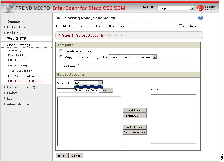Image resolution: width=224 pixels, height=162 pixels.
Task: Open the blue help question mark icon
Action: click(x=200, y=18)
